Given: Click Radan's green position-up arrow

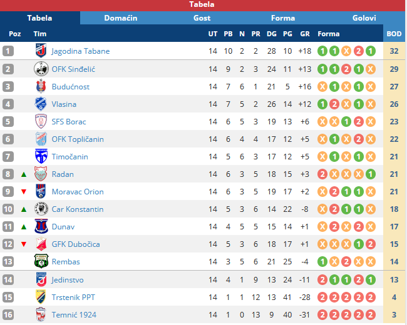Looking at the screenshot, I should click(24, 174).
